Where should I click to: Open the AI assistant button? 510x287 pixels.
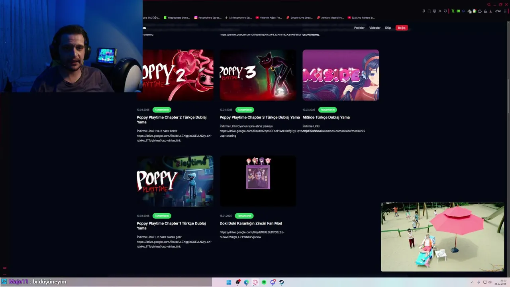[498, 11]
